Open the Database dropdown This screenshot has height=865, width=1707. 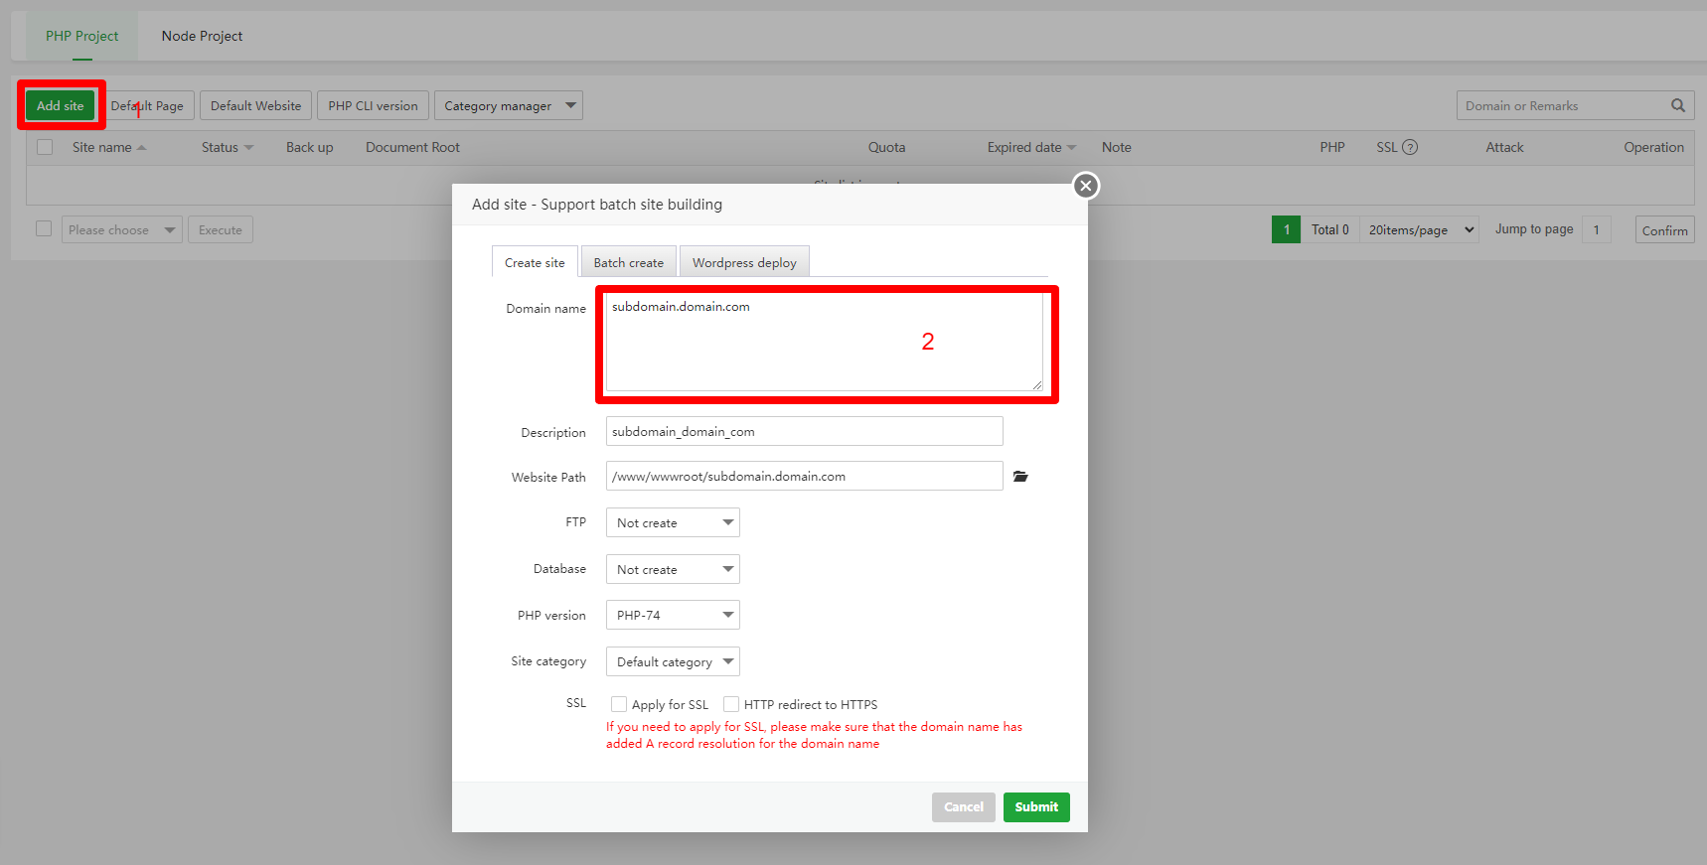pos(673,569)
